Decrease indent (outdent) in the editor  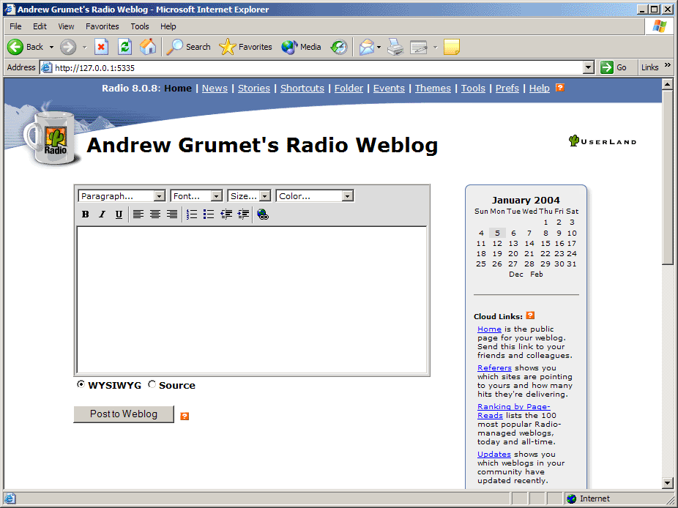pos(226,214)
